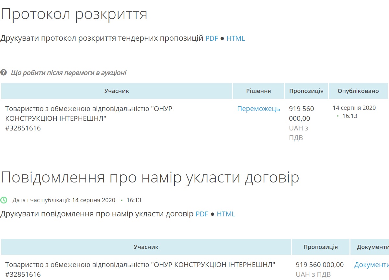
Task: Click the green clock icon by publication date
Action: 4,200
